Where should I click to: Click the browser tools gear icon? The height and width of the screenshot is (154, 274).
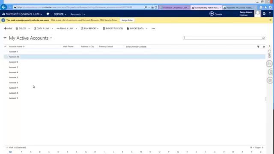(x=270, y=7)
